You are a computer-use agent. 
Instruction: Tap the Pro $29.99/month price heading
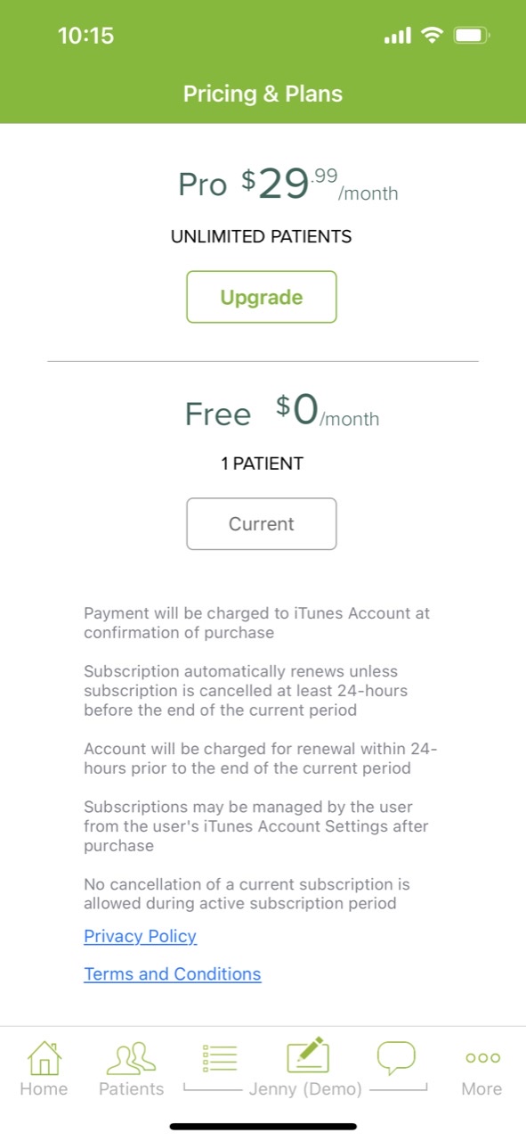coord(288,184)
